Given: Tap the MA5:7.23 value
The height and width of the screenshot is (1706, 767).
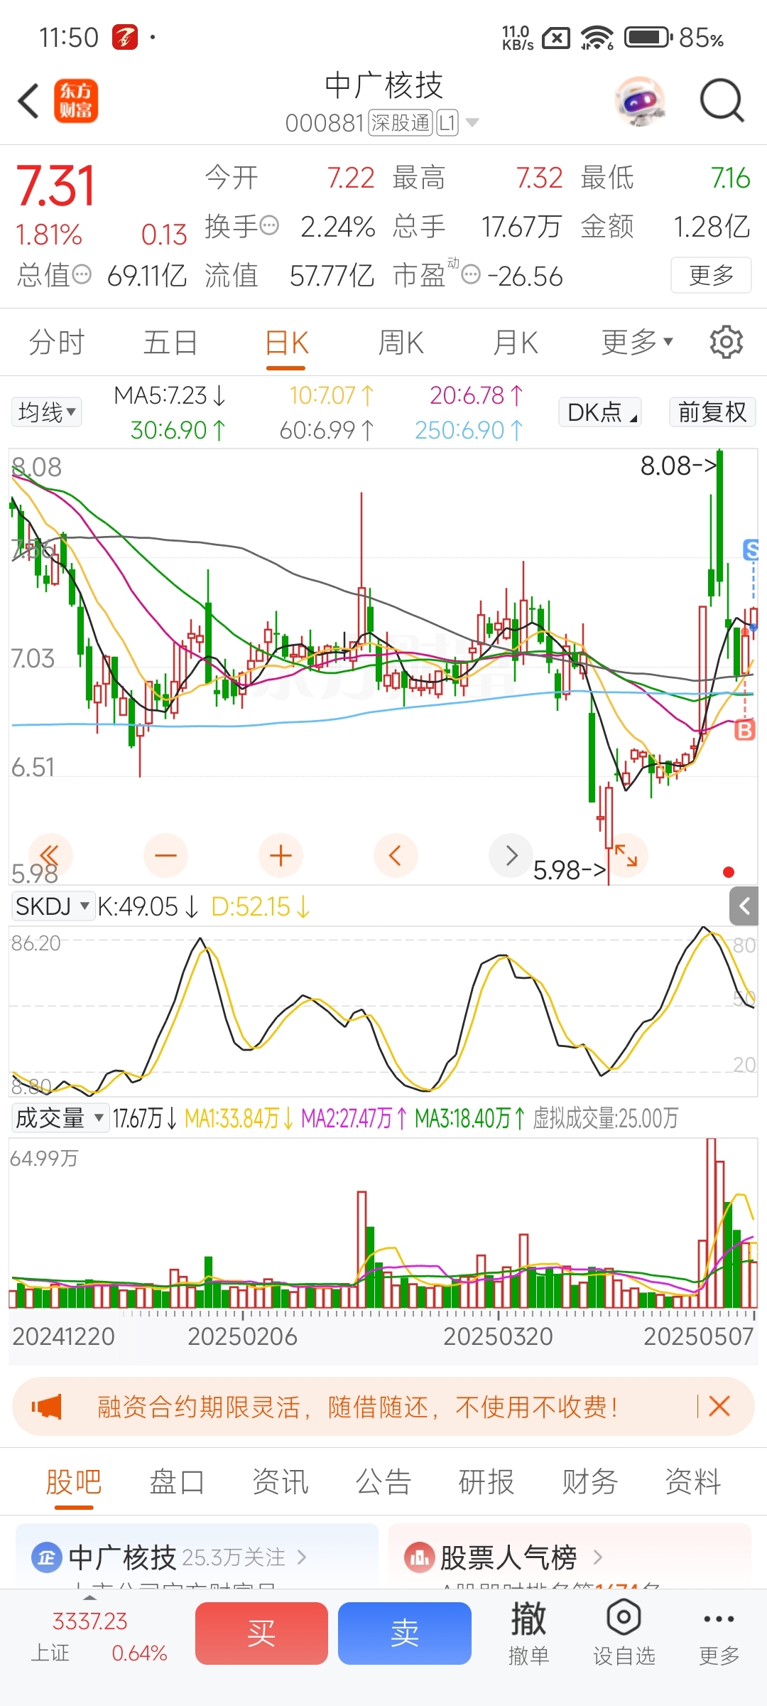Looking at the screenshot, I should [170, 395].
